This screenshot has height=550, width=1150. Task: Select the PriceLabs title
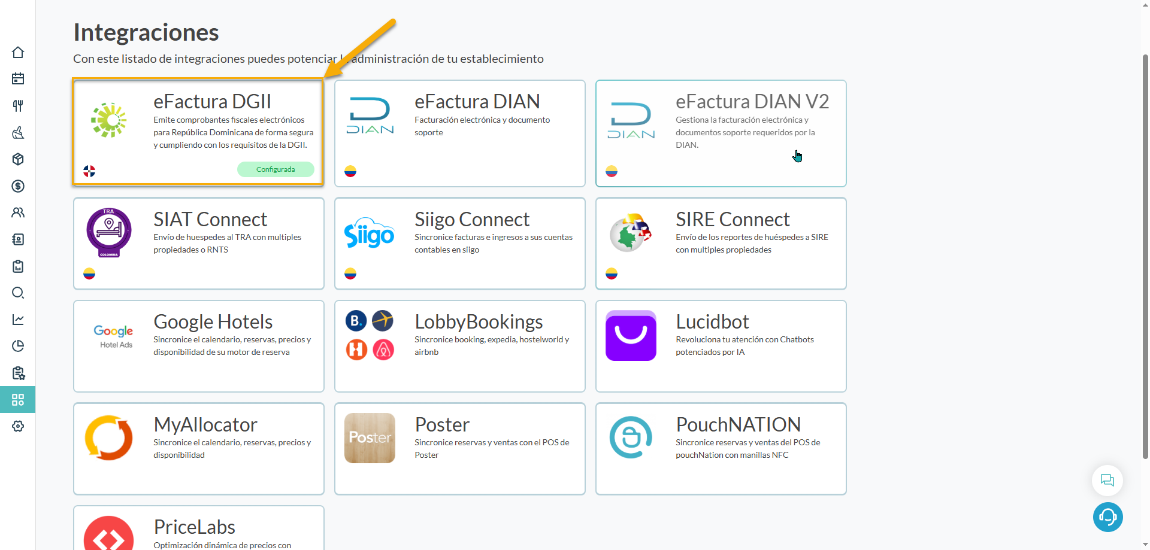pyautogui.click(x=195, y=527)
